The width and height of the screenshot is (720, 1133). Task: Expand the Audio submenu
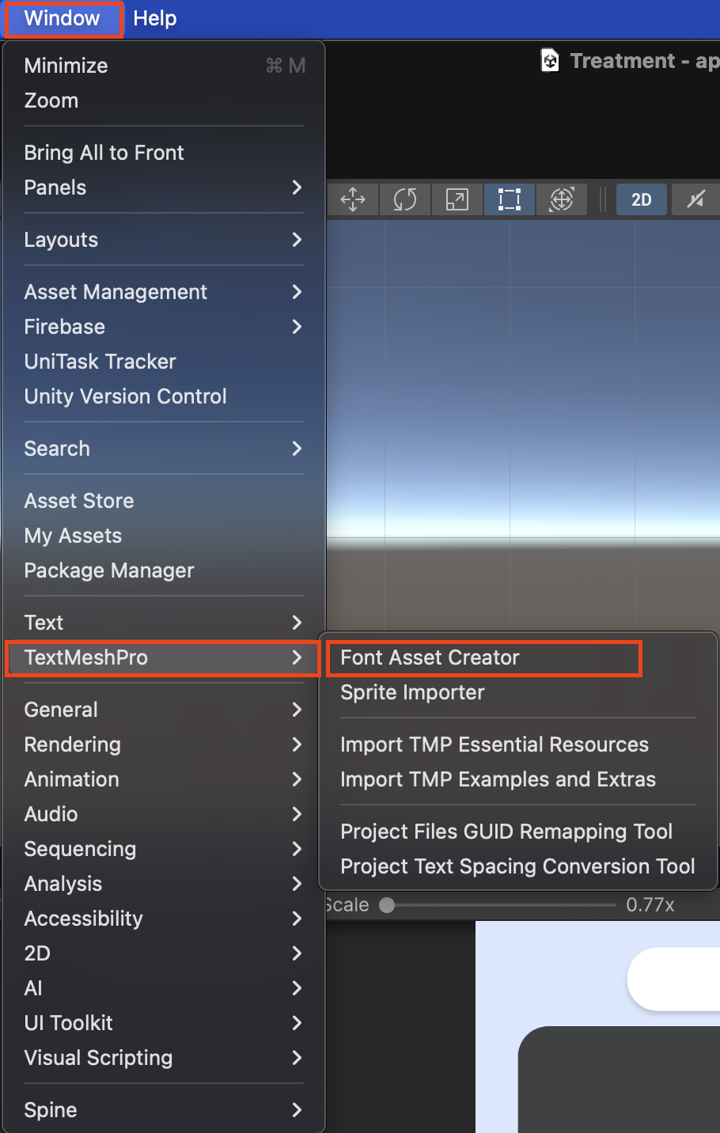(x=164, y=814)
